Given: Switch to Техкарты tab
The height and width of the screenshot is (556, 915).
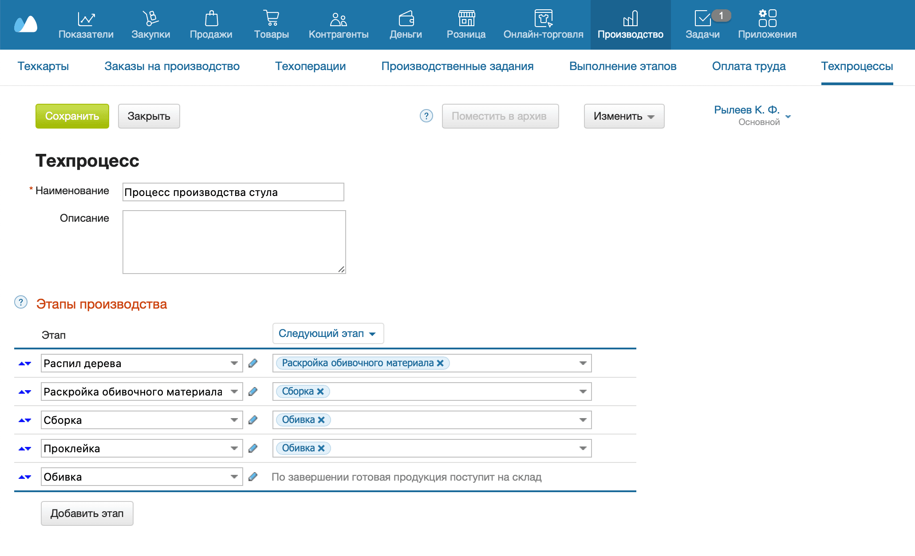Looking at the screenshot, I should tap(43, 67).
